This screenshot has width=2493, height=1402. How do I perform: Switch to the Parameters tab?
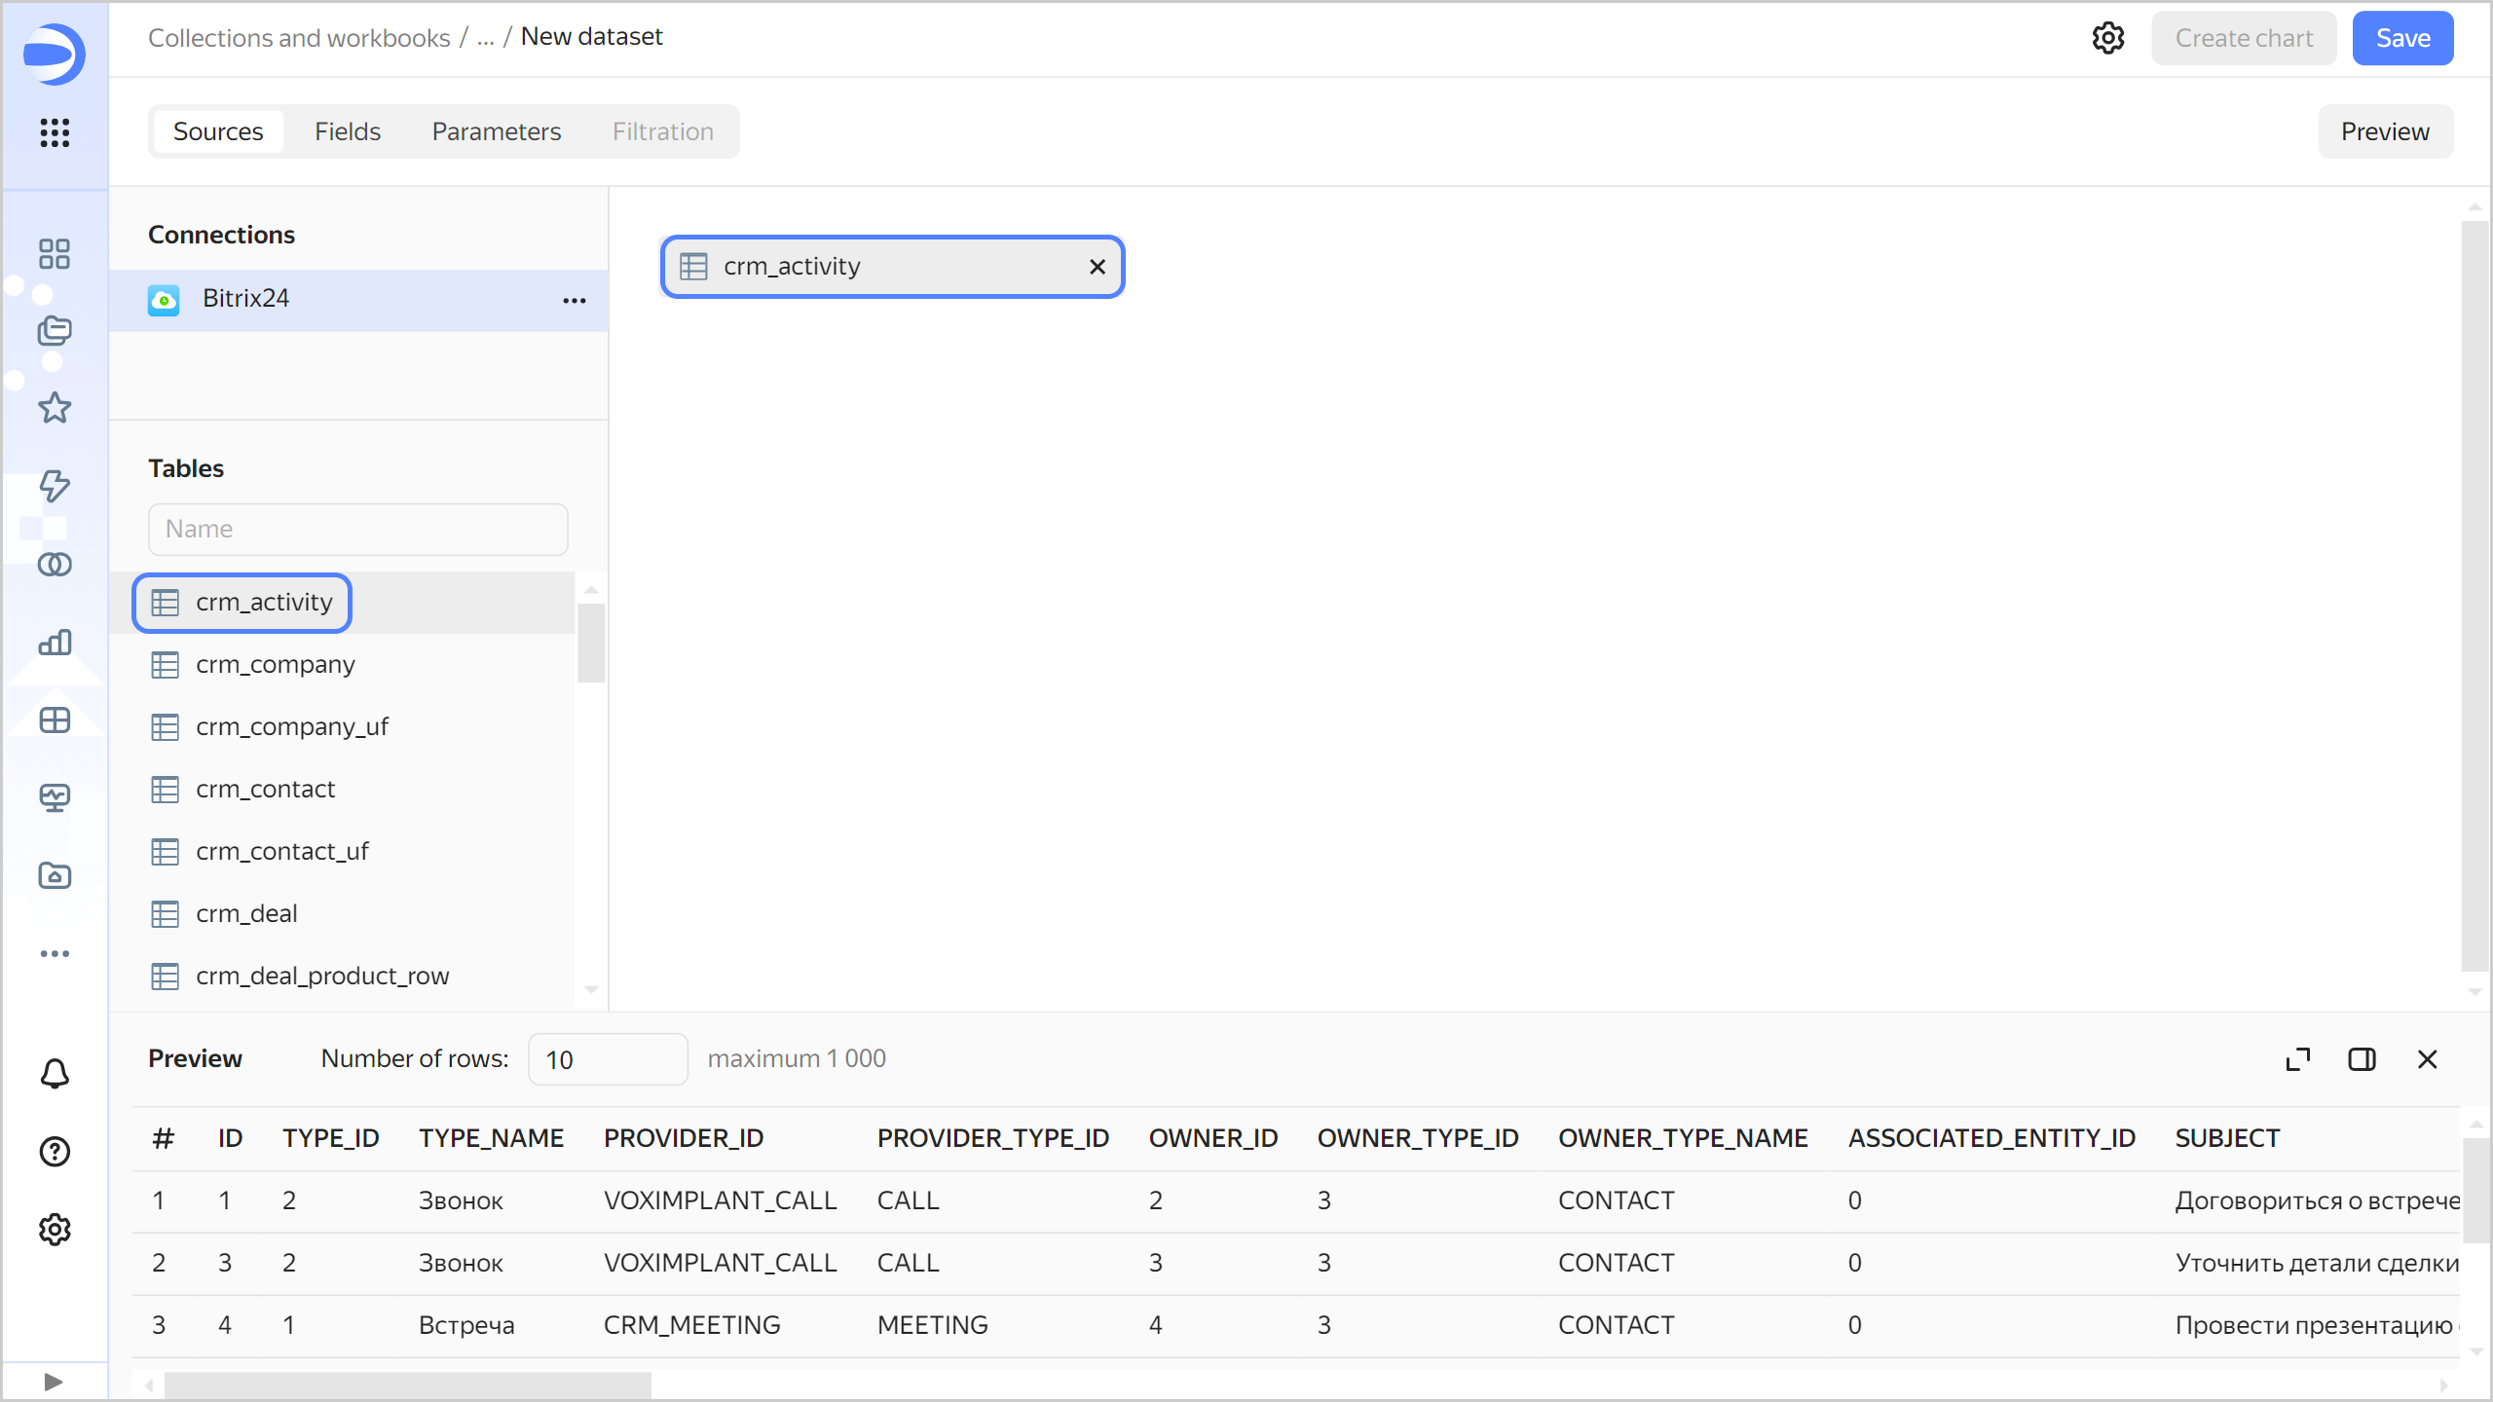pyautogui.click(x=497, y=131)
